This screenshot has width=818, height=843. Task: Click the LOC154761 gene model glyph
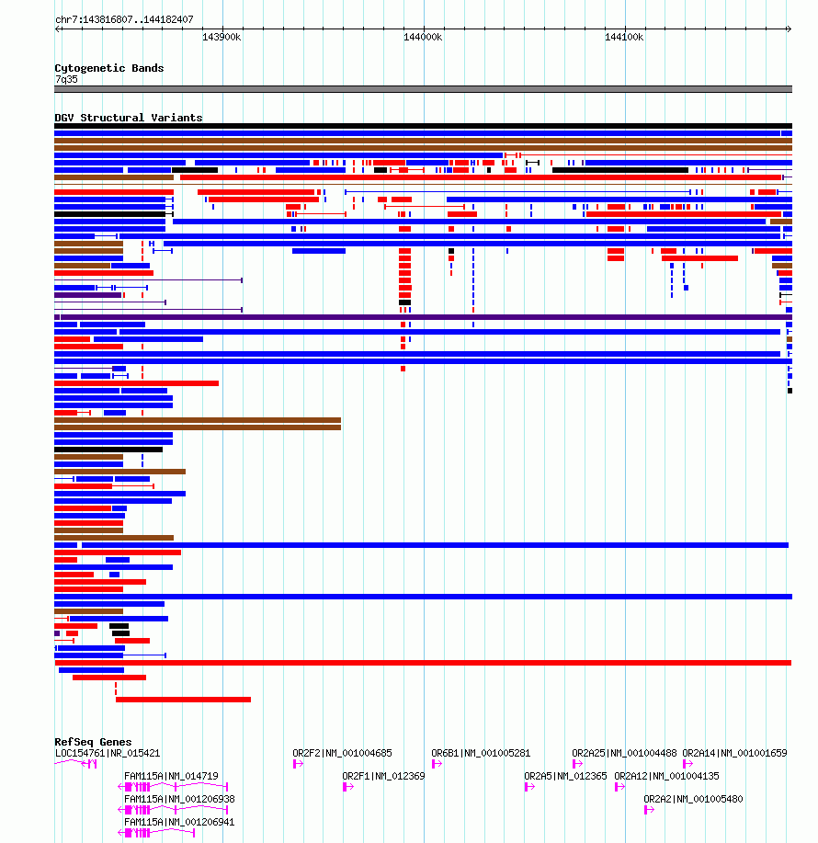(75, 764)
